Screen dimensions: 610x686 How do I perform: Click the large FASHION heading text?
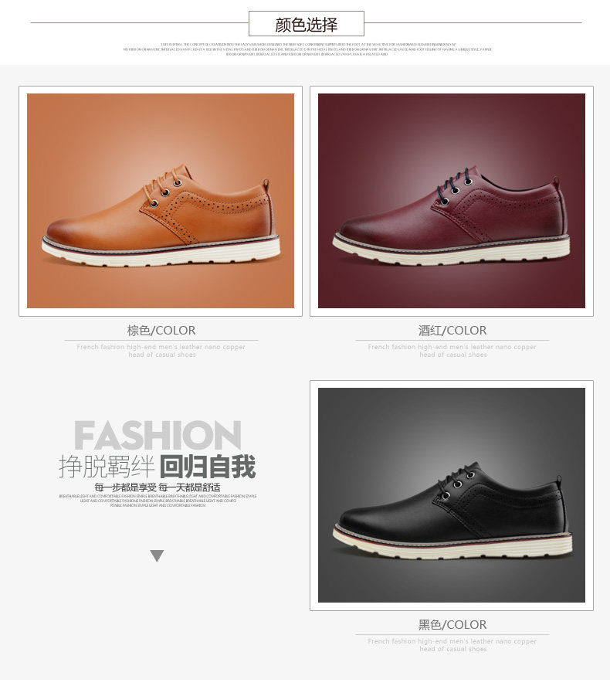pyautogui.click(x=158, y=435)
